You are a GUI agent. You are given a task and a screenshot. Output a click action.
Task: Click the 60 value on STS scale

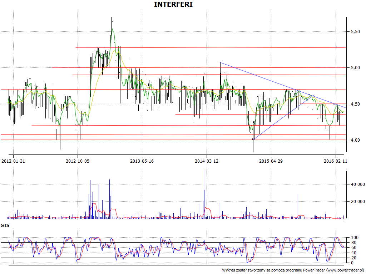353,248
